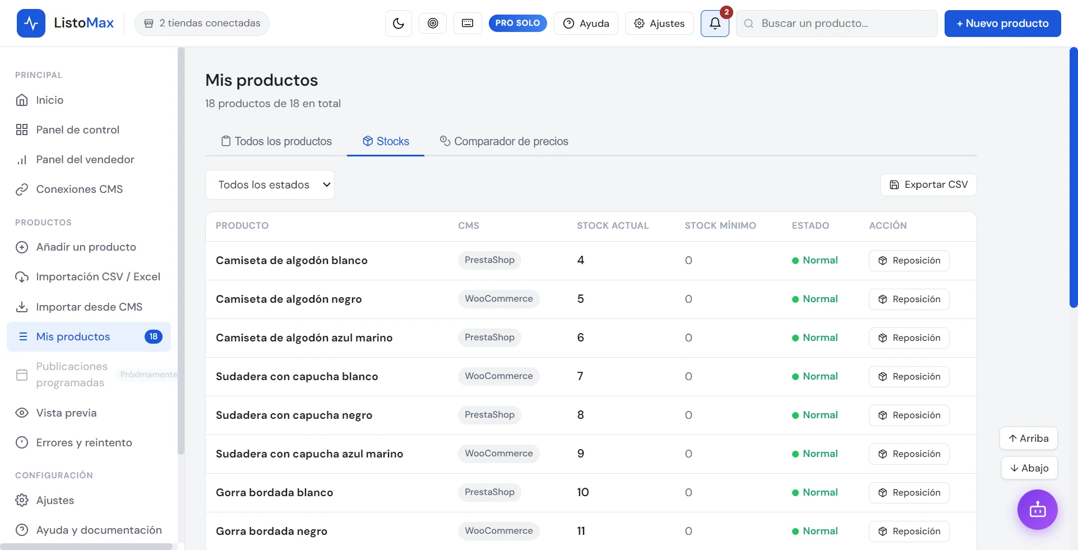Open Panel del vendedor in sidebar

(89, 159)
